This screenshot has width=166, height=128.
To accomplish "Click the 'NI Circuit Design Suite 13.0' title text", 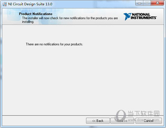I will tap(30, 4).
